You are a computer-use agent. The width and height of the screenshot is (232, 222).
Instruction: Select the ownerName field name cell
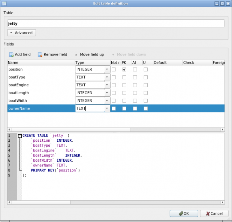click(41, 109)
